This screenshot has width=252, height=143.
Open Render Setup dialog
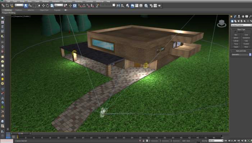pyautogui.click(x=151, y=6)
